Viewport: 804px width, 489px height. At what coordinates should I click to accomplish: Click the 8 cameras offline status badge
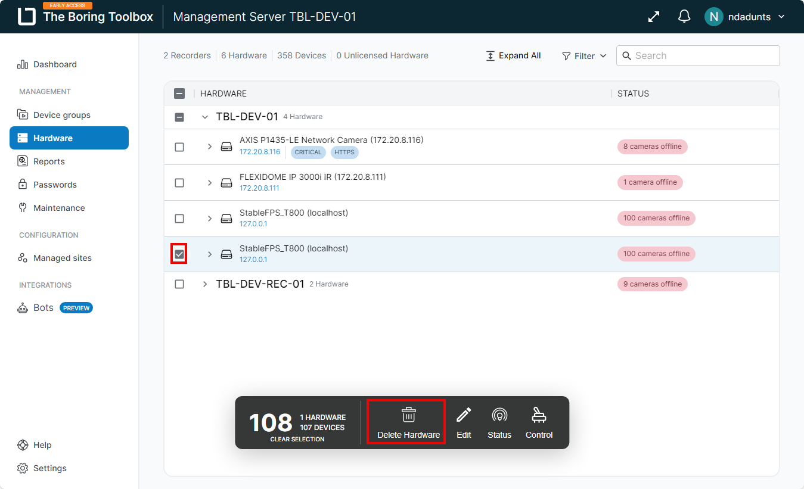pos(652,147)
